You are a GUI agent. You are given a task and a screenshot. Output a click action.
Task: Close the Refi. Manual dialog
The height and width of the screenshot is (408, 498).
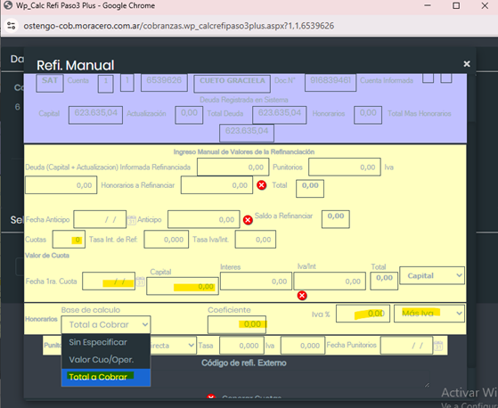tap(467, 64)
